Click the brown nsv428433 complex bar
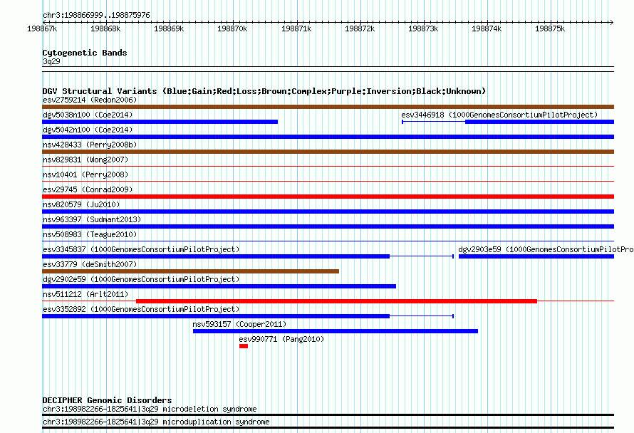The height and width of the screenshot is (433, 634). tap(328, 152)
